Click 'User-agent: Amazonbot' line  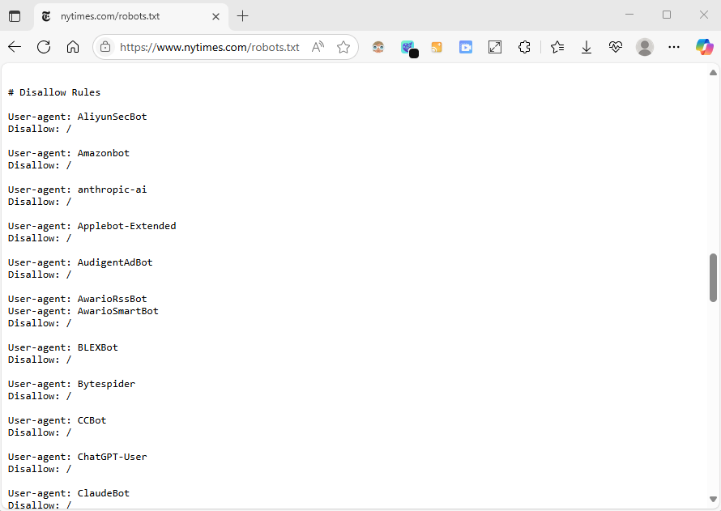point(69,153)
